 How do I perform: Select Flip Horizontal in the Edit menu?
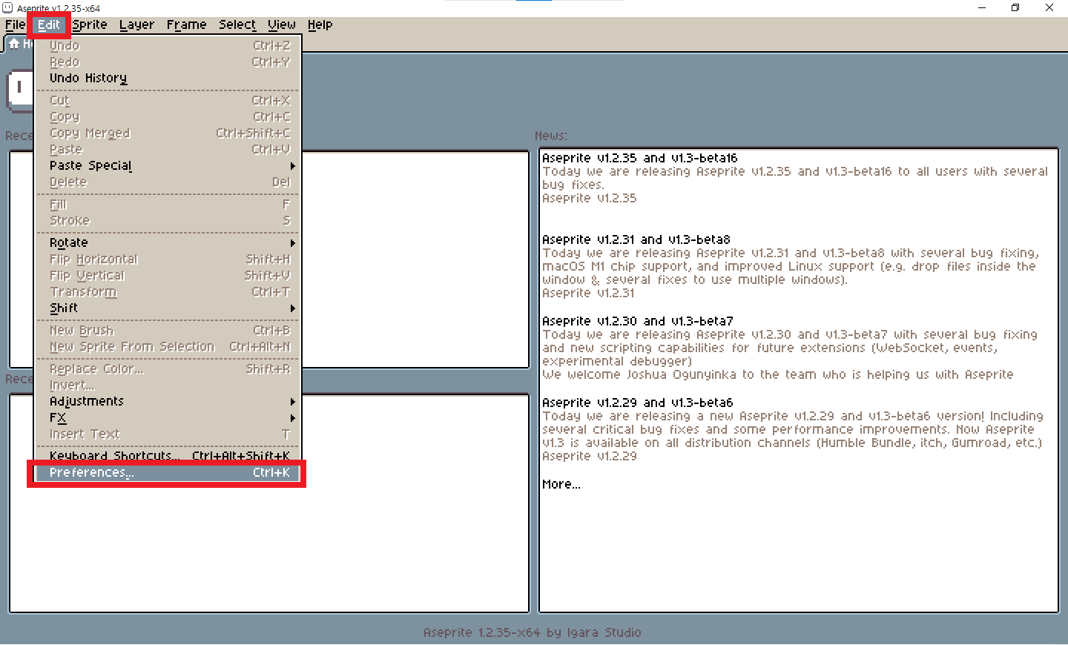tap(168, 259)
